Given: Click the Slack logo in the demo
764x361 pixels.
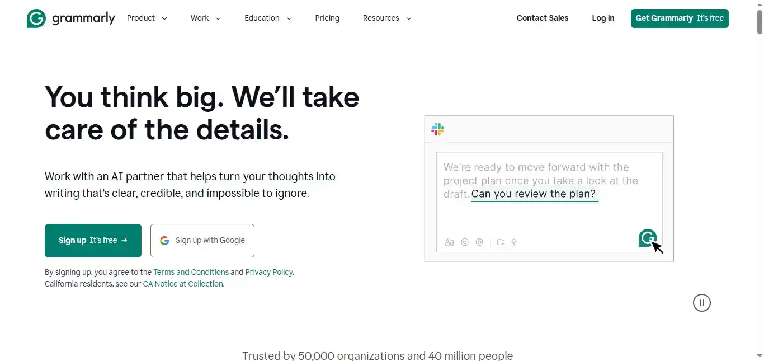Looking at the screenshot, I should coord(437,130).
